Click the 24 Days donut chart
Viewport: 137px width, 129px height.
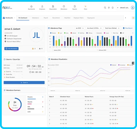pos(15,104)
